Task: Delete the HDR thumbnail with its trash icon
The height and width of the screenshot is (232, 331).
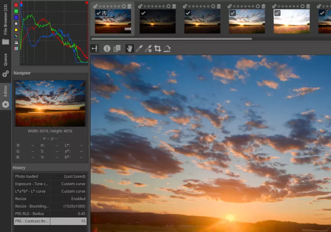Action: [x=130, y=6]
